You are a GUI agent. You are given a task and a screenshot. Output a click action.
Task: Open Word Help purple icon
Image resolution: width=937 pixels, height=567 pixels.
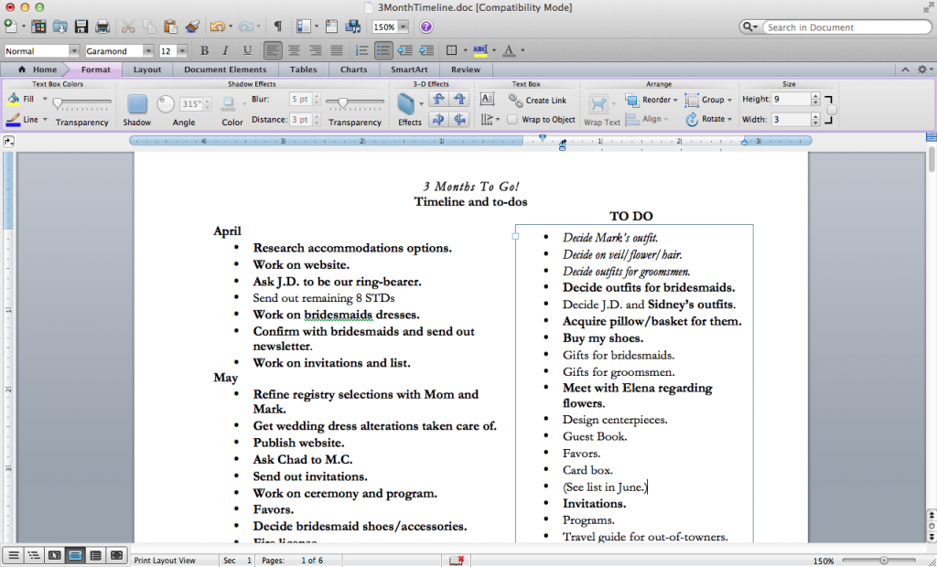[x=426, y=27]
